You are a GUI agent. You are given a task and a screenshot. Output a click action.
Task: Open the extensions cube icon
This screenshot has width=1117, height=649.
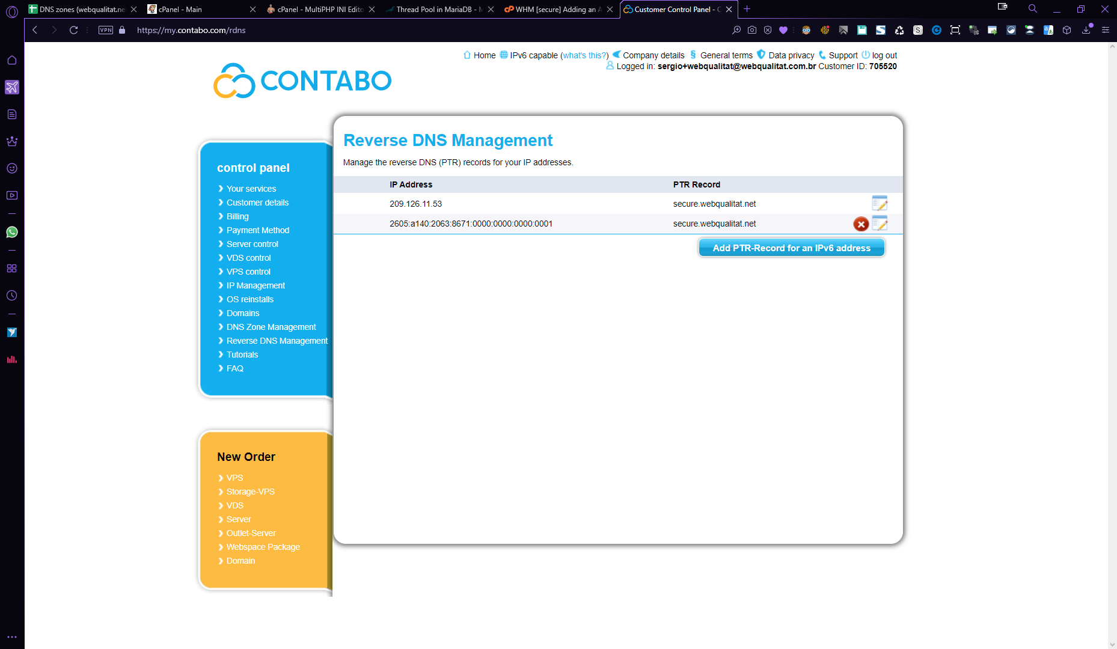tap(1067, 30)
